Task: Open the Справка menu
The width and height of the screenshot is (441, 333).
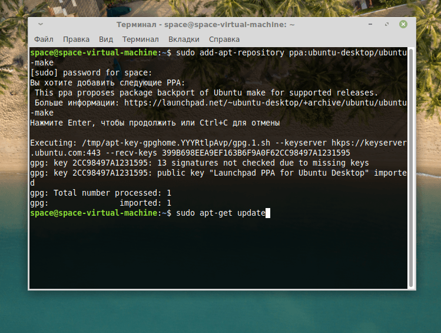Action: click(224, 39)
